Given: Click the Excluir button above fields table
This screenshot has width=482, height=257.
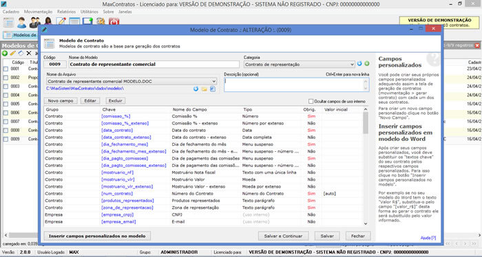Looking at the screenshot, I should click(115, 100).
